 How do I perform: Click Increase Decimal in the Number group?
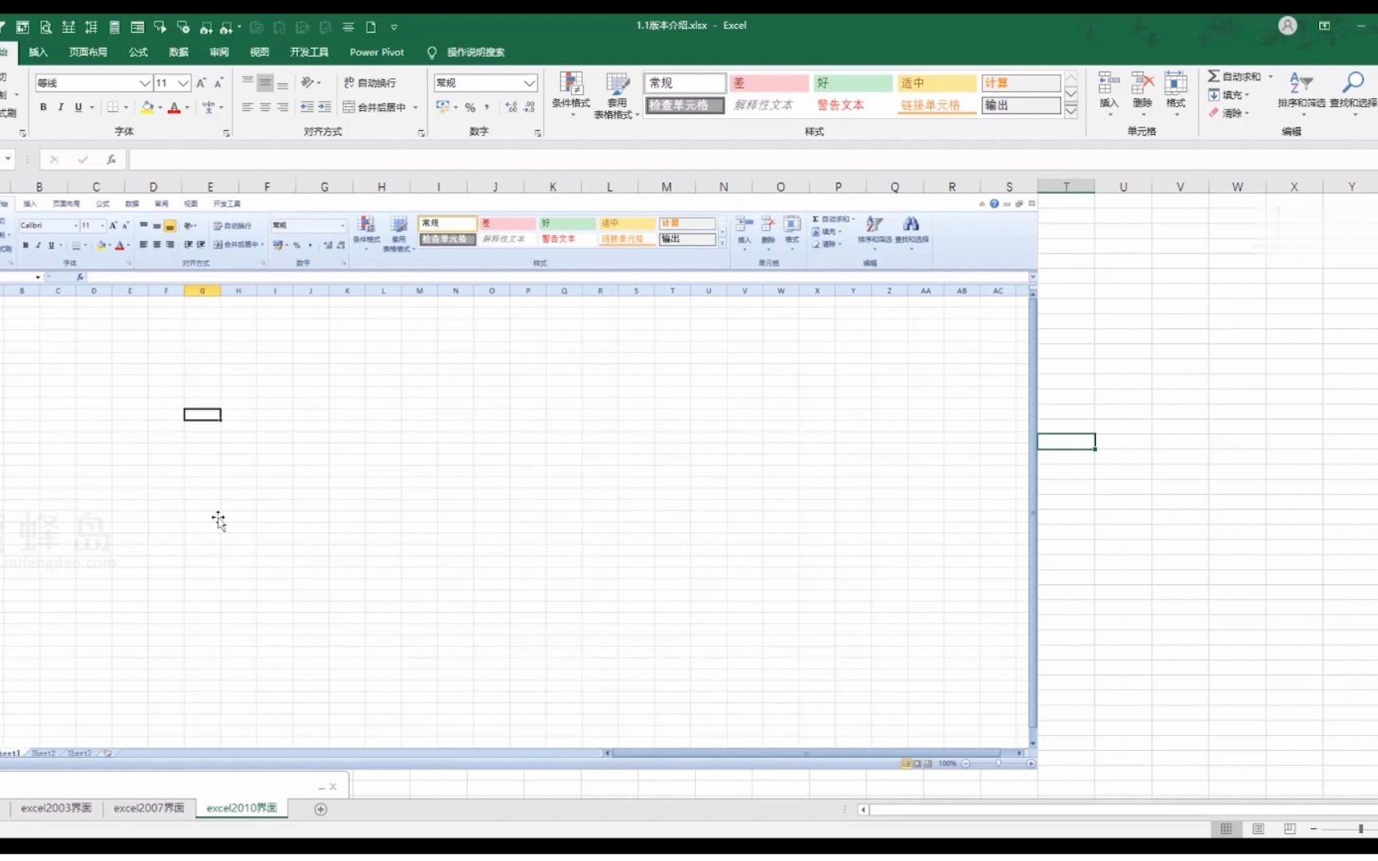point(511,107)
